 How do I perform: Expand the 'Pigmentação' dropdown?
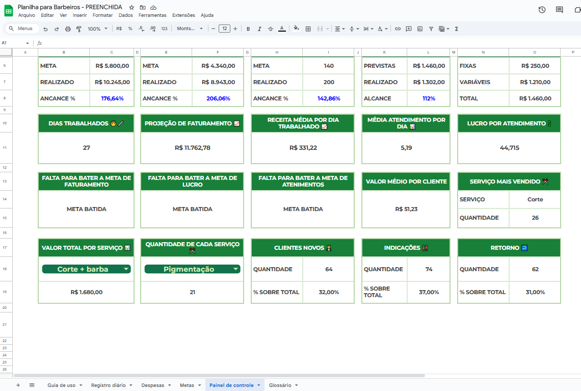pyautogui.click(x=235, y=269)
